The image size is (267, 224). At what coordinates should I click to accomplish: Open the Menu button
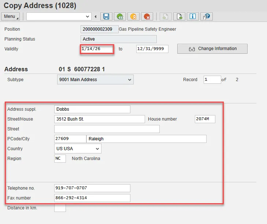(10, 16)
